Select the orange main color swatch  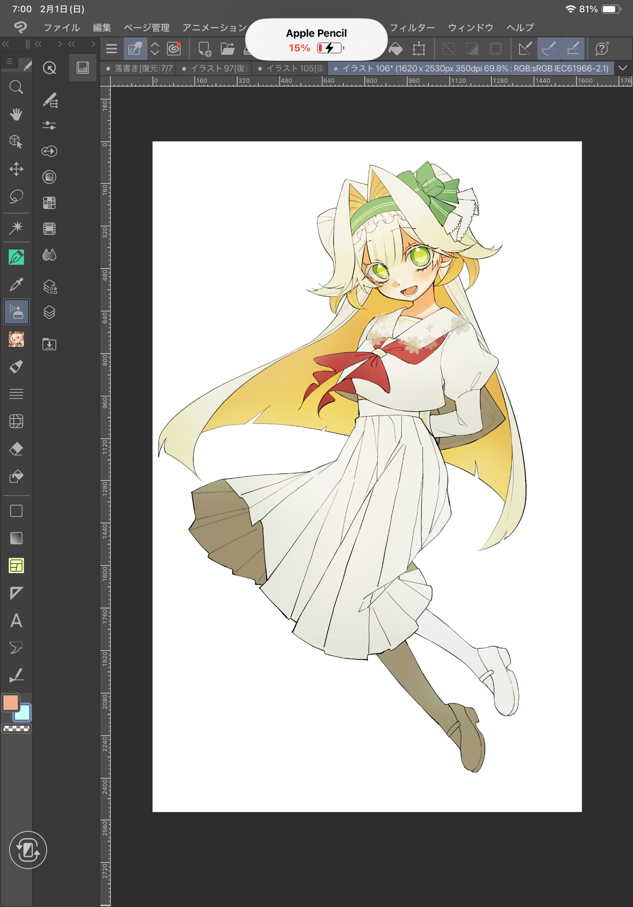[x=11, y=702]
